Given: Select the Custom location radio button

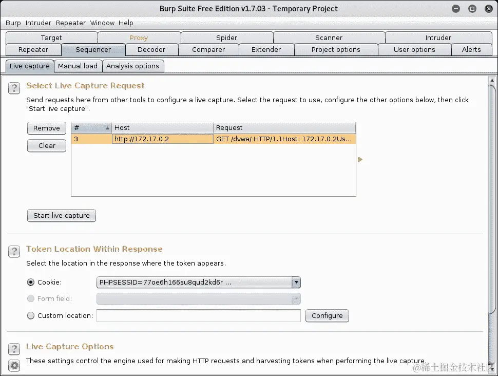Looking at the screenshot, I should point(31,315).
